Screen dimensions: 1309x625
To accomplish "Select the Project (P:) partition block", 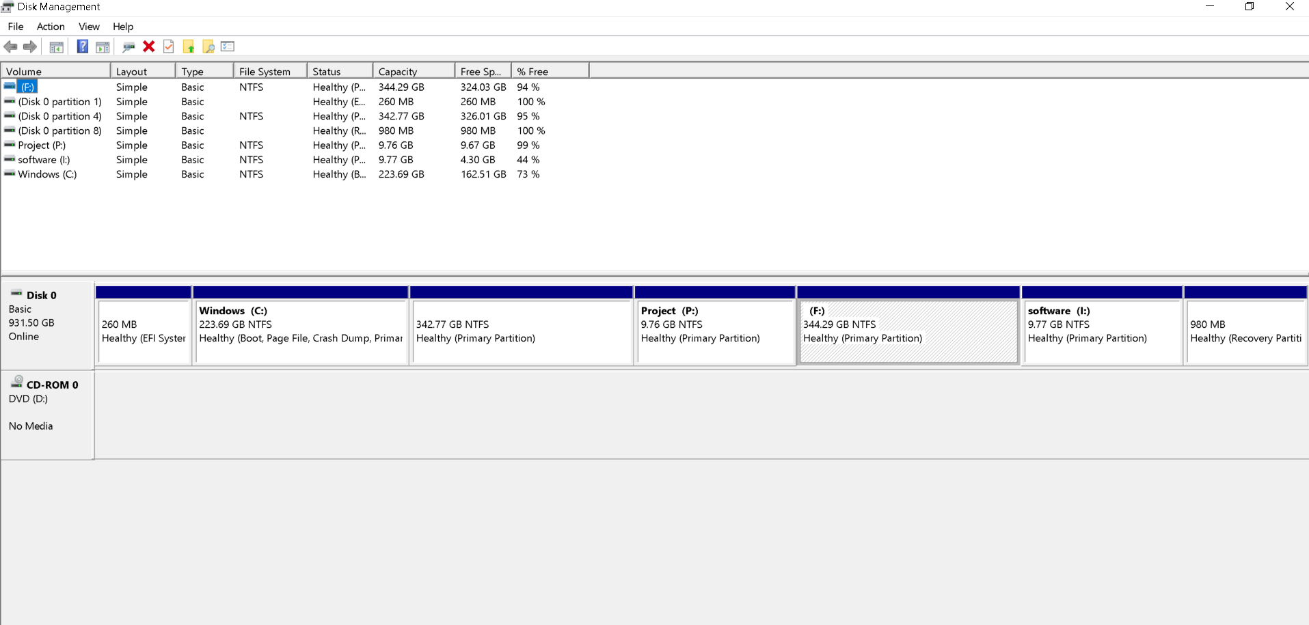I will tap(715, 331).
